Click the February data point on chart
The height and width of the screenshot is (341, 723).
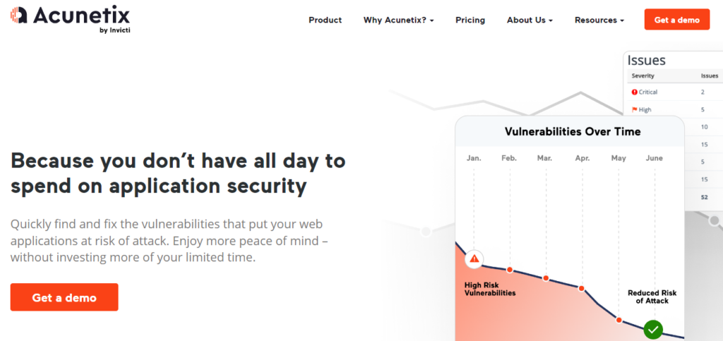(510, 270)
